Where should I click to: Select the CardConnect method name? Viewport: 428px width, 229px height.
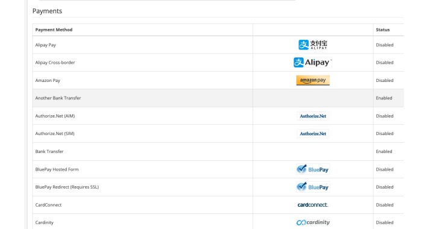[x=48, y=205]
